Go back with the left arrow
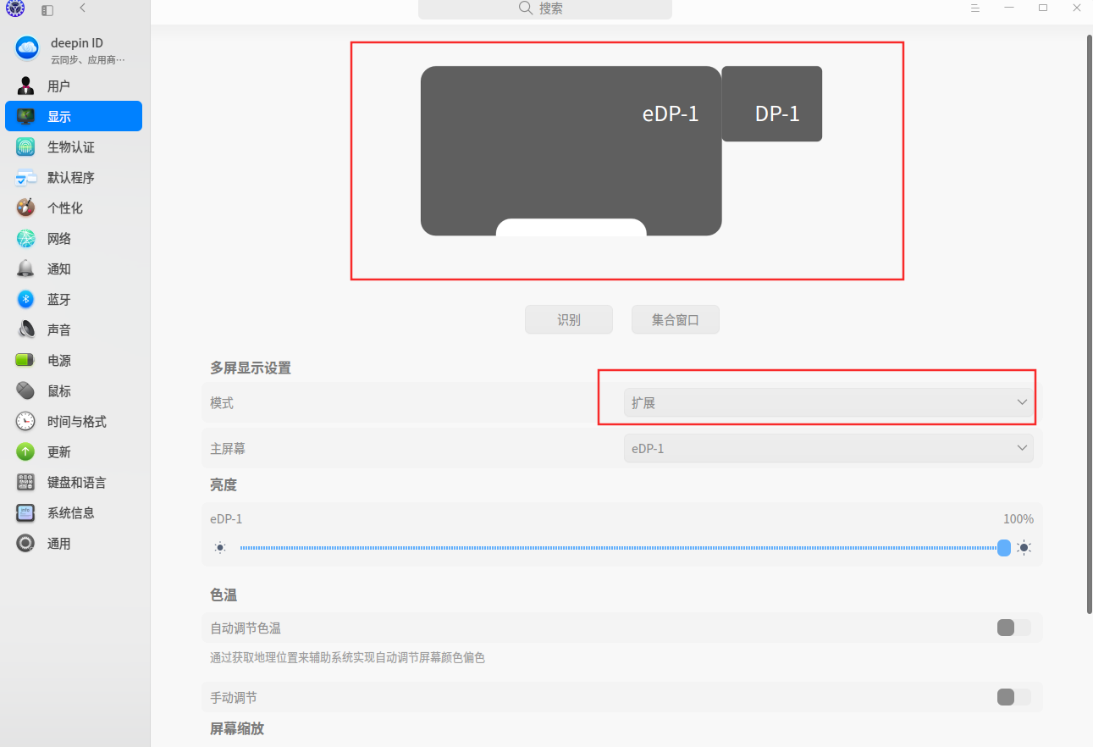This screenshot has height=747, width=1093. tap(82, 8)
